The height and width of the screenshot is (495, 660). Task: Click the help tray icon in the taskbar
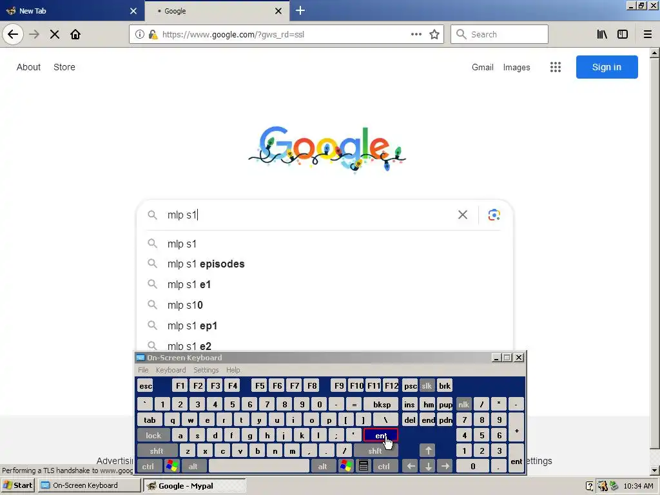[590, 486]
